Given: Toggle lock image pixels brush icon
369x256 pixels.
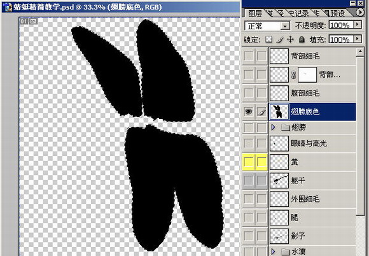Looking at the screenshot, I should pyautogui.click(x=279, y=39).
